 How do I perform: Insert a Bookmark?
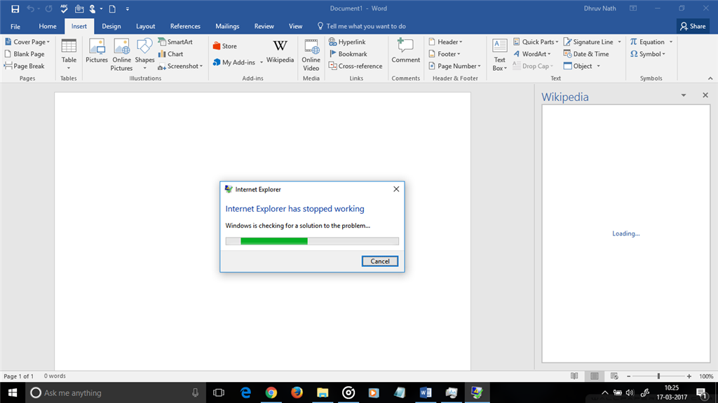pos(348,54)
